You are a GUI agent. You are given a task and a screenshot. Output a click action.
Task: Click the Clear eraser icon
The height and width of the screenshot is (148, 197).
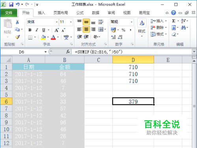point(174,34)
